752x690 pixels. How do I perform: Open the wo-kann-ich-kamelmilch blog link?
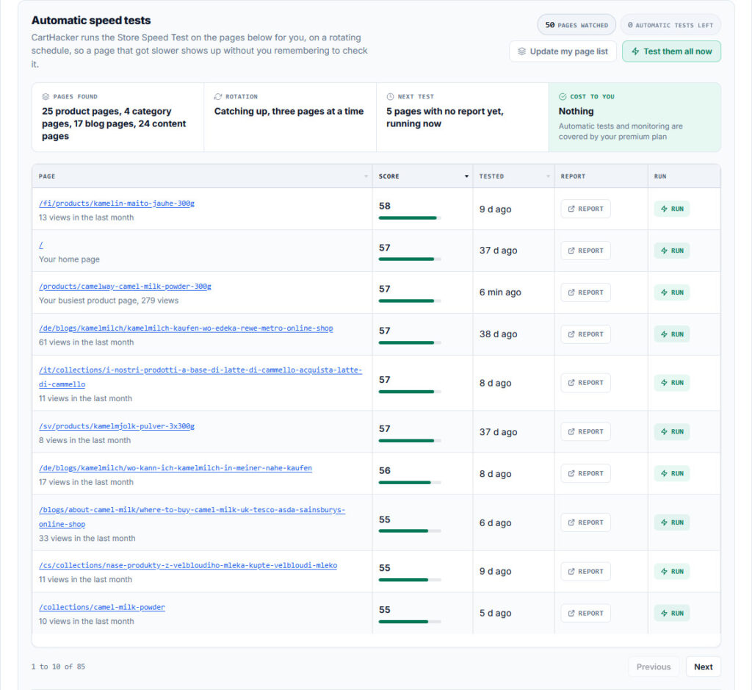tap(175, 468)
